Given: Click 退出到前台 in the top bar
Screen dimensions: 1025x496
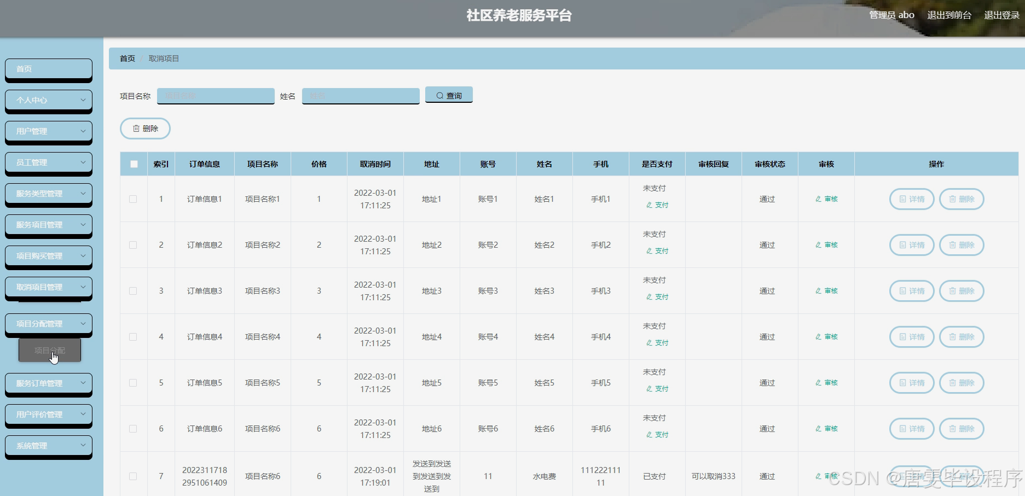Looking at the screenshot, I should coord(949,15).
